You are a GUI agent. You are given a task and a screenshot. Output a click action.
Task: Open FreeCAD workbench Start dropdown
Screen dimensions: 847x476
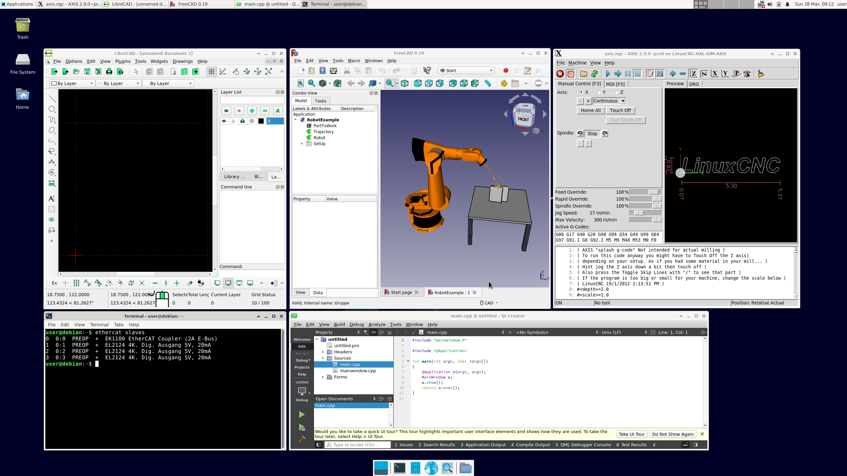466,70
